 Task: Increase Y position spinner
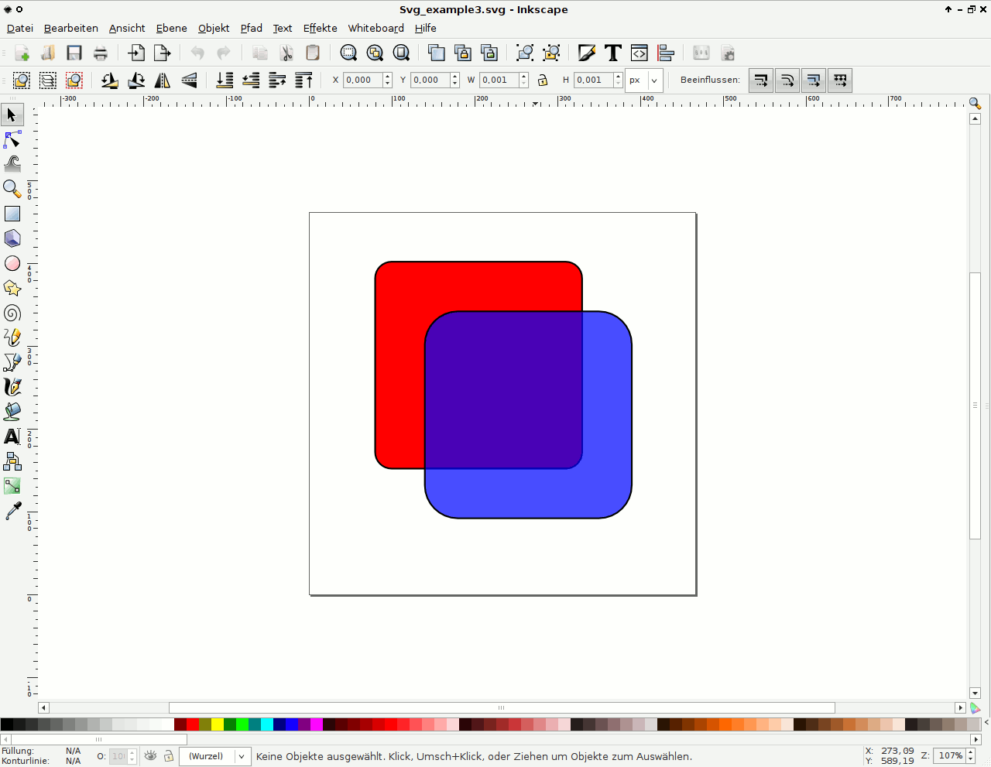coord(455,76)
